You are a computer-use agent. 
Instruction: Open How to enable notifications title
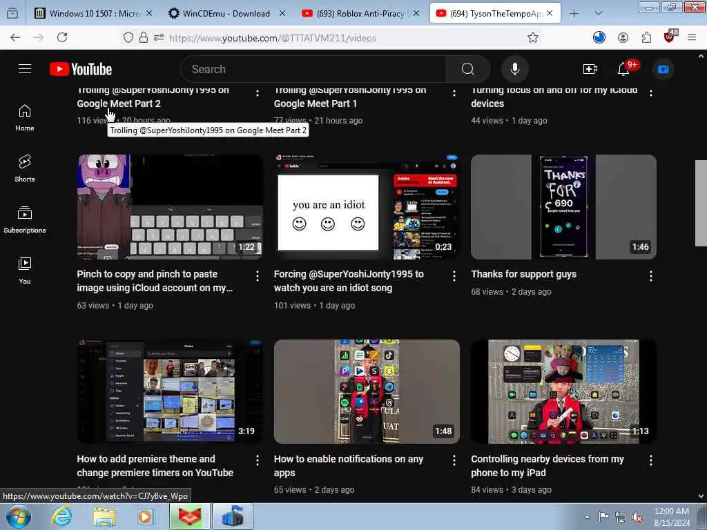coord(349,466)
